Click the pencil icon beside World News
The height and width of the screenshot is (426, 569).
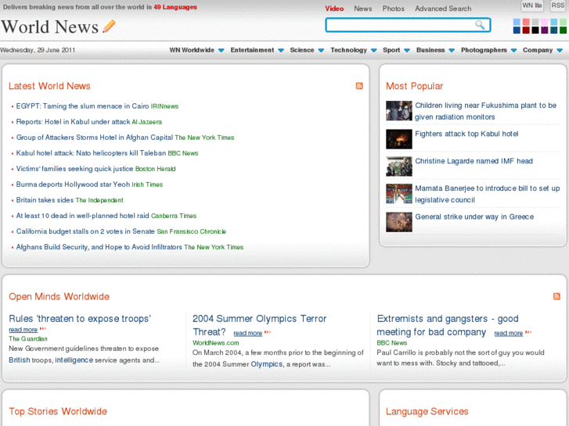(x=109, y=26)
